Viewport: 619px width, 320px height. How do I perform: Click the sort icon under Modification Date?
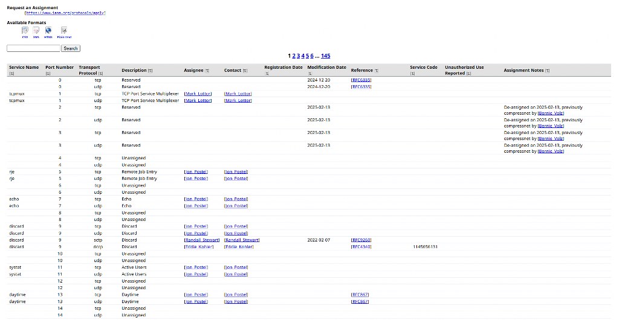click(x=310, y=73)
